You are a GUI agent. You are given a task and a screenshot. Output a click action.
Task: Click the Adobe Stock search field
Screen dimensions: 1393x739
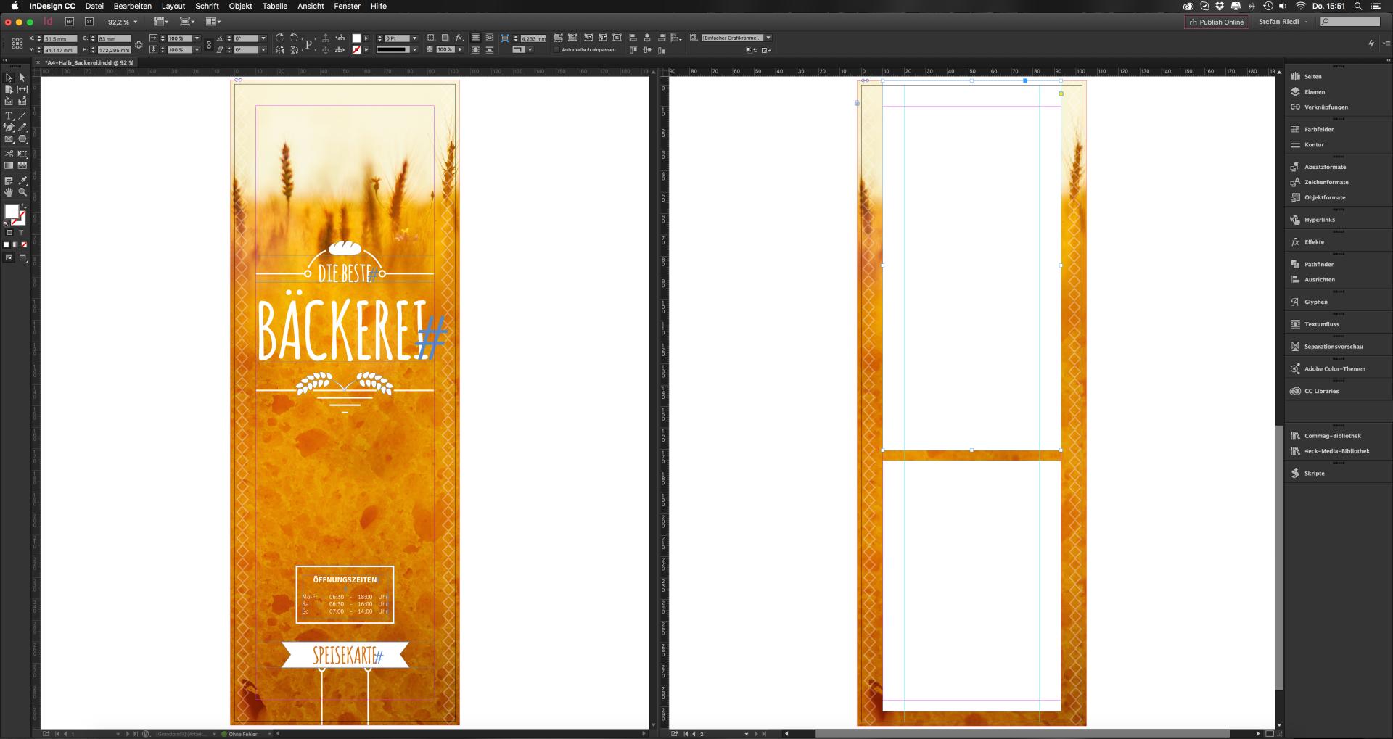point(1350,22)
